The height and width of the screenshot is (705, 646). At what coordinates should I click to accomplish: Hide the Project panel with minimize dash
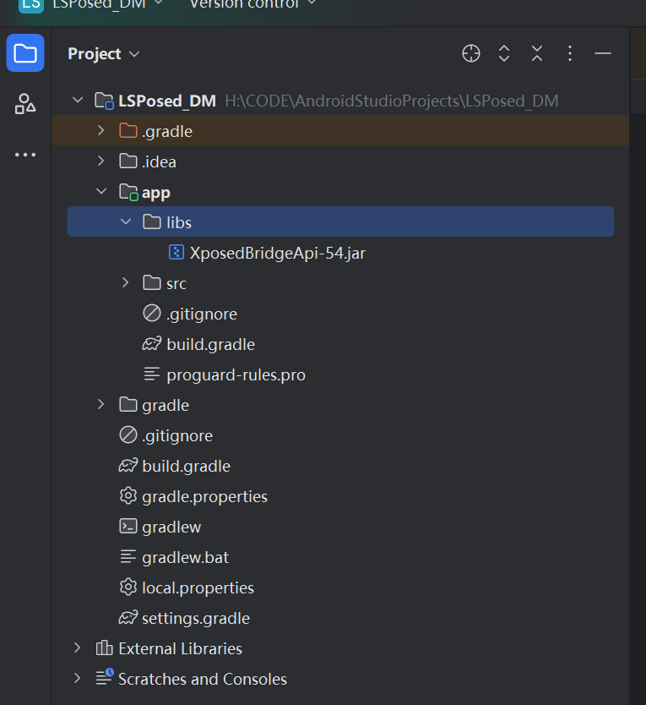click(x=602, y=53)
